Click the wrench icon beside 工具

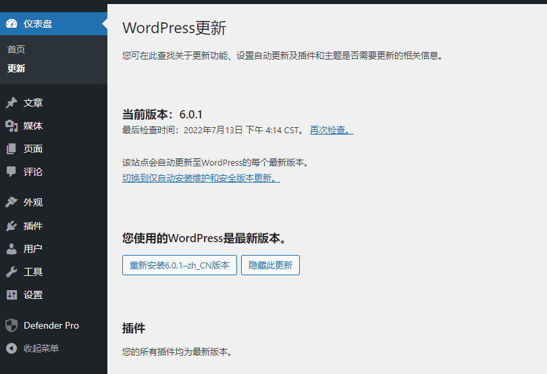click(11, 272)
